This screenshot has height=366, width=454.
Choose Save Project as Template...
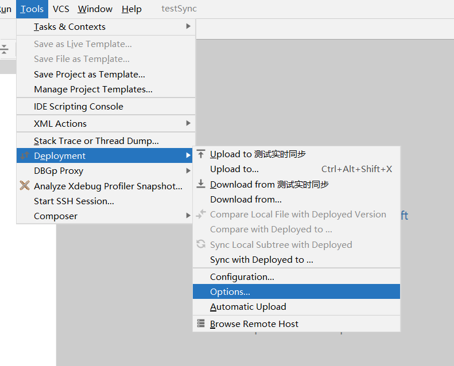[x=106, y=75]
